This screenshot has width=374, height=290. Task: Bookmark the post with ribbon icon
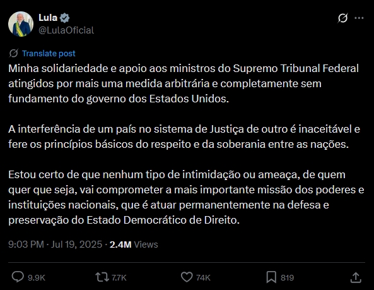pyautogui.click(x=271, y=277)
